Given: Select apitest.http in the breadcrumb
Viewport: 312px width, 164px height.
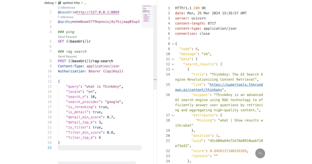Looking at the screenshot, I should (71, 3).
